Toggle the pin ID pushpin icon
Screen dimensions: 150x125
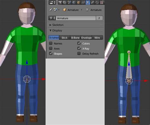51,10
